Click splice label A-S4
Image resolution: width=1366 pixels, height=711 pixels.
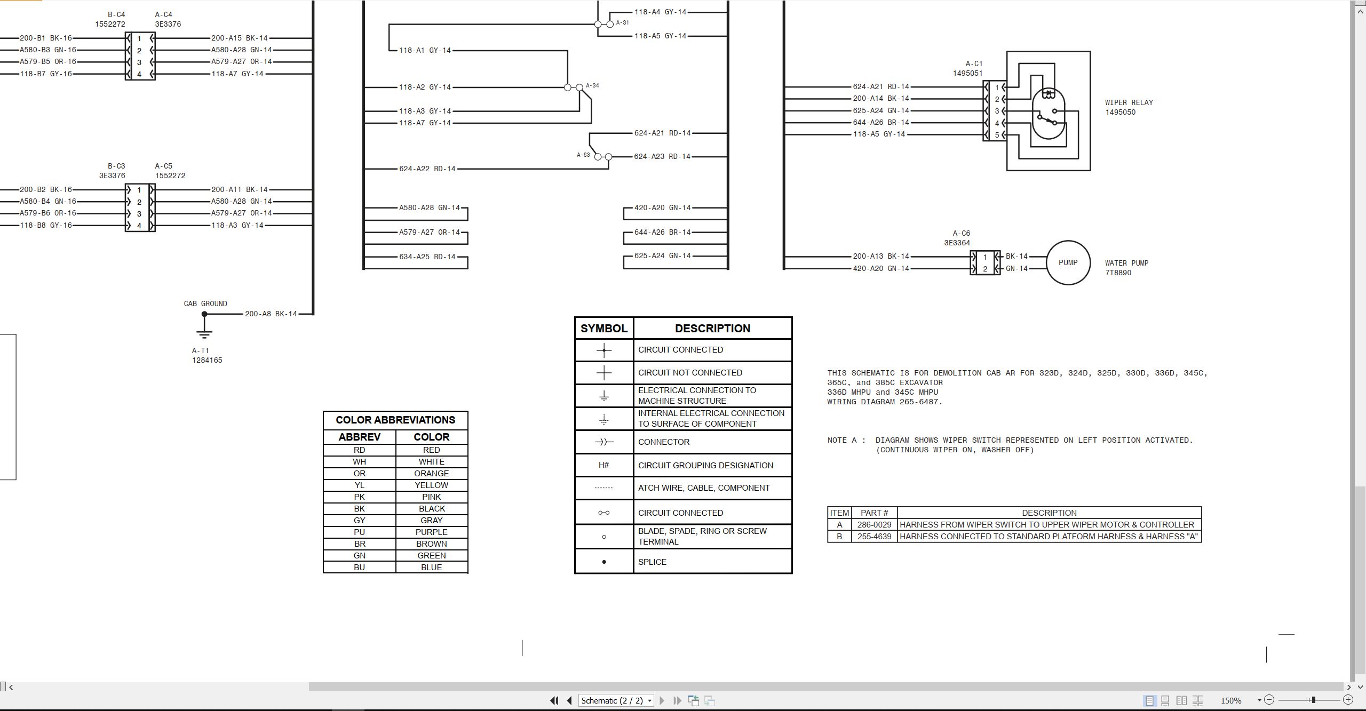tap(592, 85)
